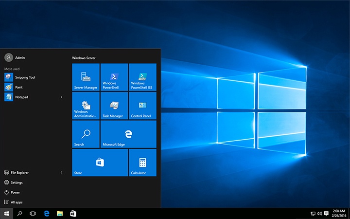Launch Windows PowerShell tile

tap(114, 77)
